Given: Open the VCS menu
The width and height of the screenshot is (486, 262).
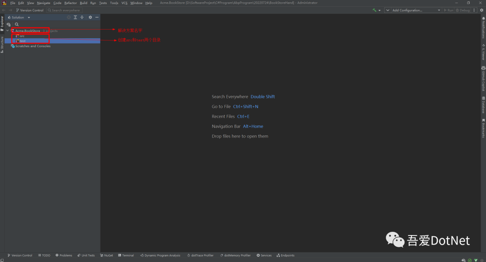Looking at the screenshot, I should pyautogui.click(x=124, y=3).
